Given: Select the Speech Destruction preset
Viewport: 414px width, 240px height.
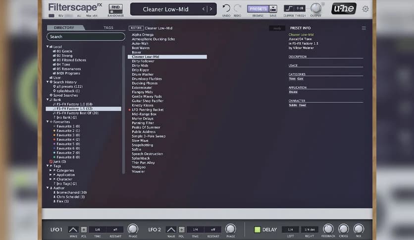Looking at the screenshot, I should [x=148, y=154].
